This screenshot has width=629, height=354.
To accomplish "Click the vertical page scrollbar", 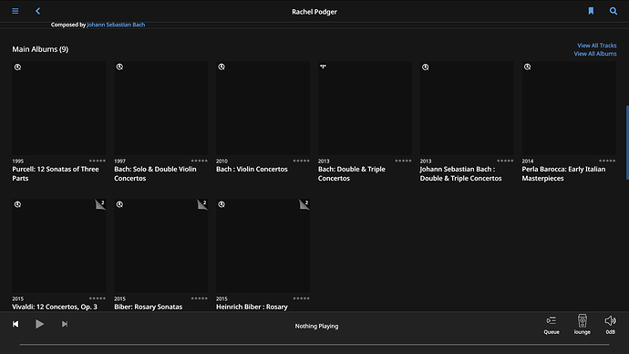I will (627, 142).
